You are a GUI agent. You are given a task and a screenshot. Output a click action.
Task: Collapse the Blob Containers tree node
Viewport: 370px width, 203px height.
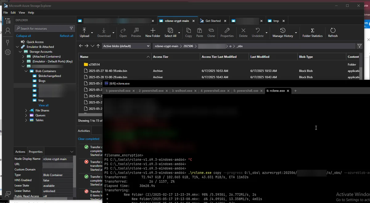coord(26,71)
